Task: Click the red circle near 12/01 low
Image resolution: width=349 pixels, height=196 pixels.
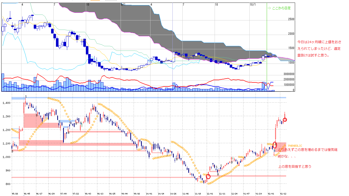Action: [x=208, y=176]
